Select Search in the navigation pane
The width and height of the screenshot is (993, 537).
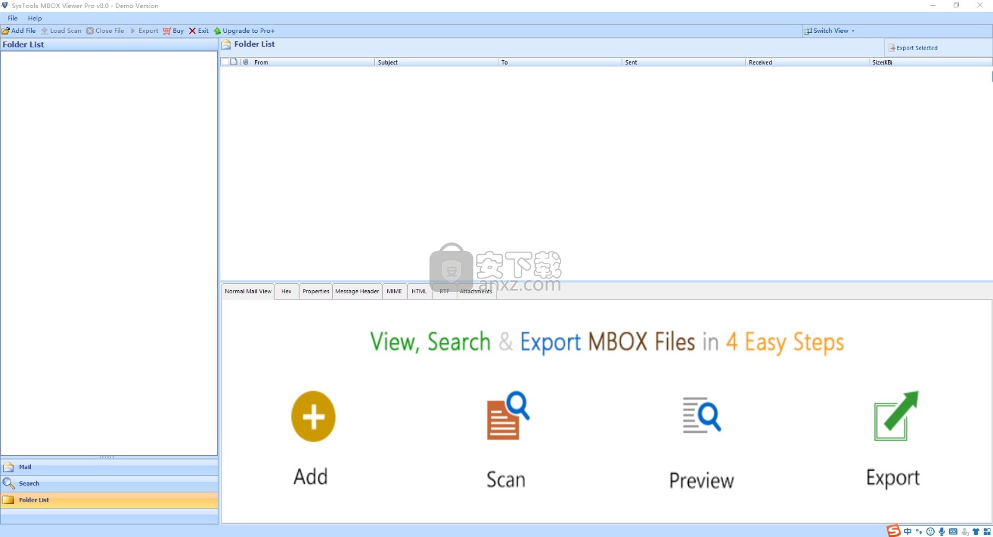(x=109, y=484)
